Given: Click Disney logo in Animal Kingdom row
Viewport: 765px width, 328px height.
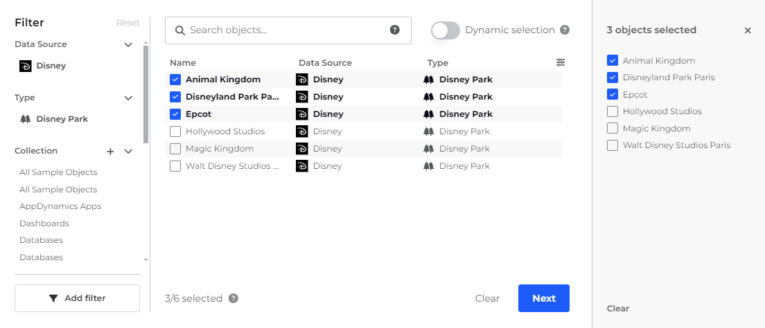Looking at the screenshot, I should coord(302,80).
